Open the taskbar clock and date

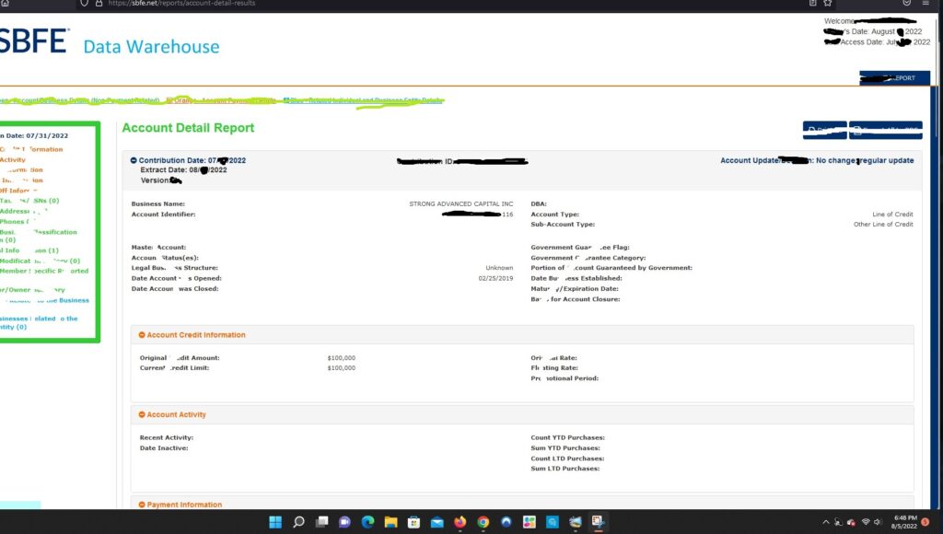(904, 522)
